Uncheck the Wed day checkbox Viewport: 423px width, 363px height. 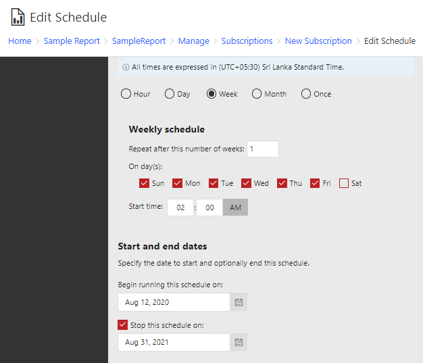[x=247, y=183]
